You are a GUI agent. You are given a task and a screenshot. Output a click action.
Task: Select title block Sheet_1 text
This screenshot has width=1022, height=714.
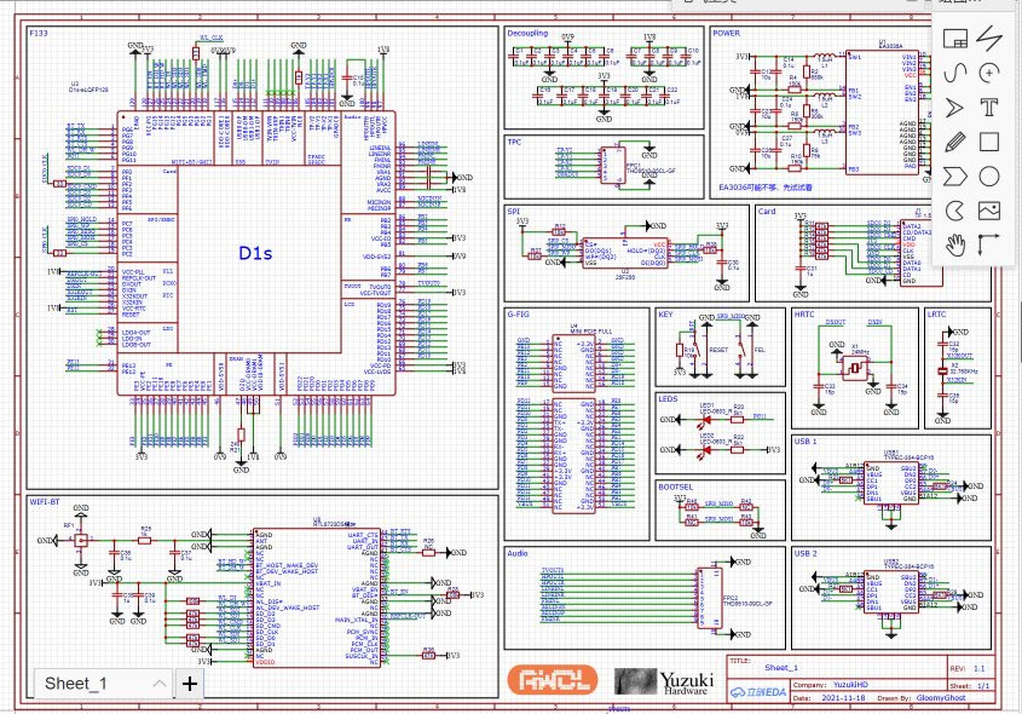(781, 667)
